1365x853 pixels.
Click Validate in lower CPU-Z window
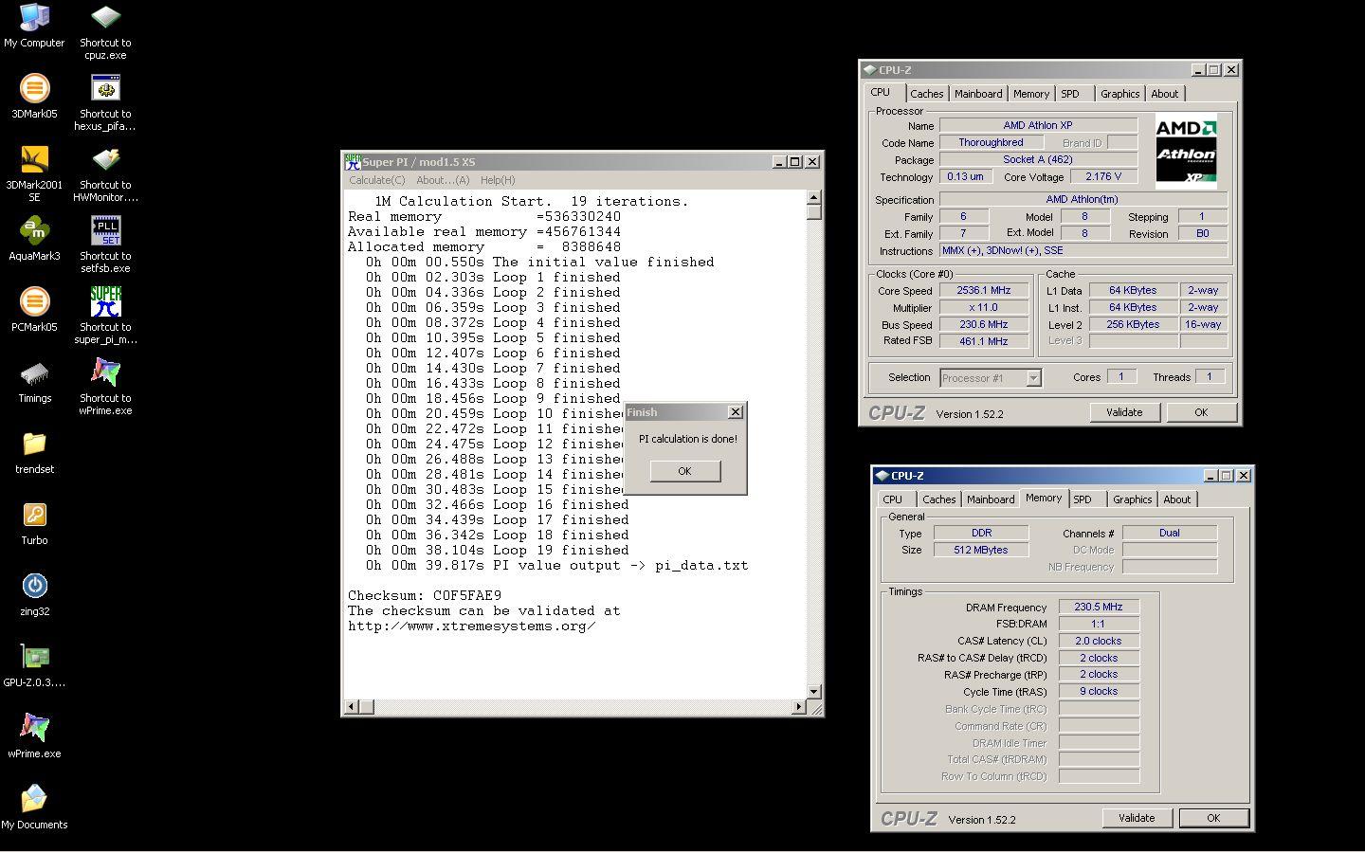(1137, 818)
